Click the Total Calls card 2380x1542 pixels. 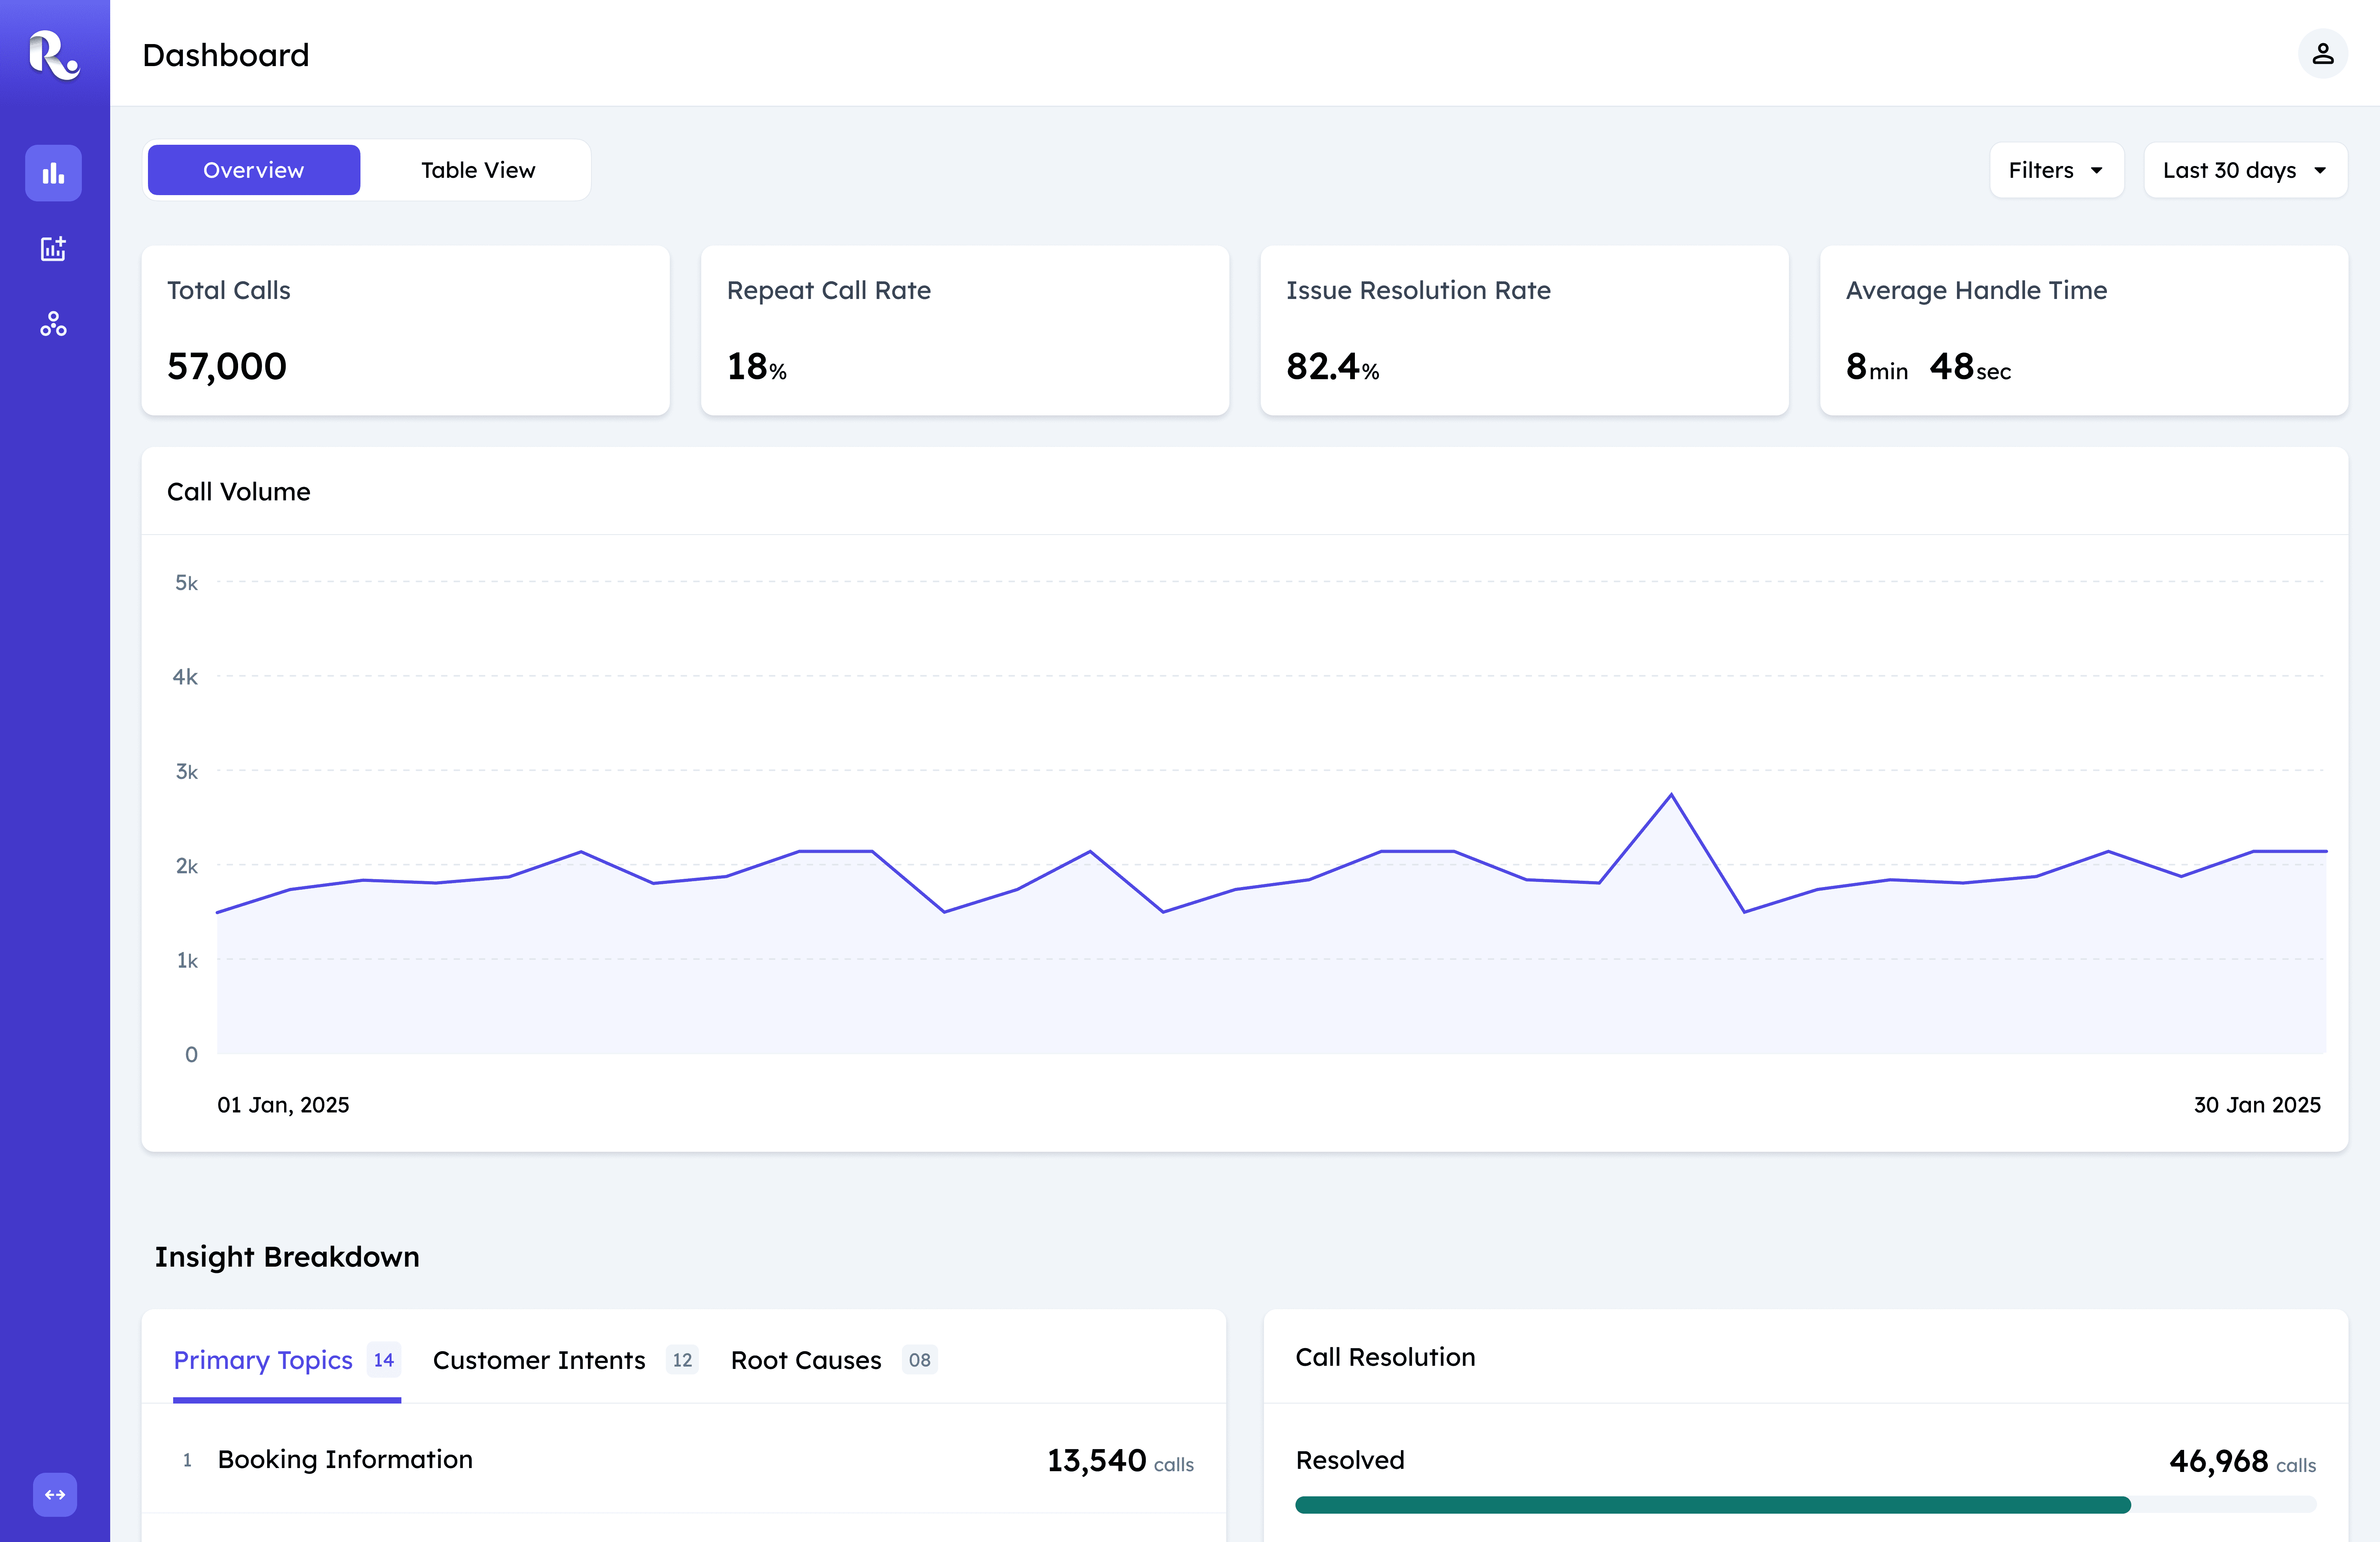(405, 330)
